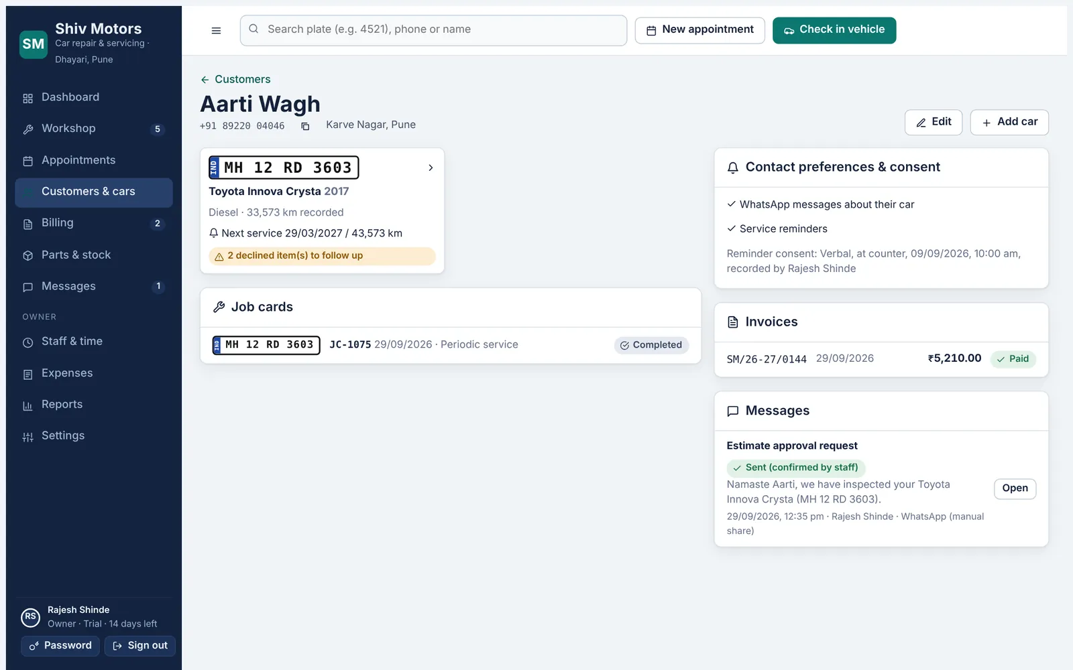Open job card JC-1075 row
1073x670 pixels.
click(451, 345)
